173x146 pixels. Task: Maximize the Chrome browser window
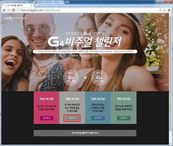tap(162, 2)
